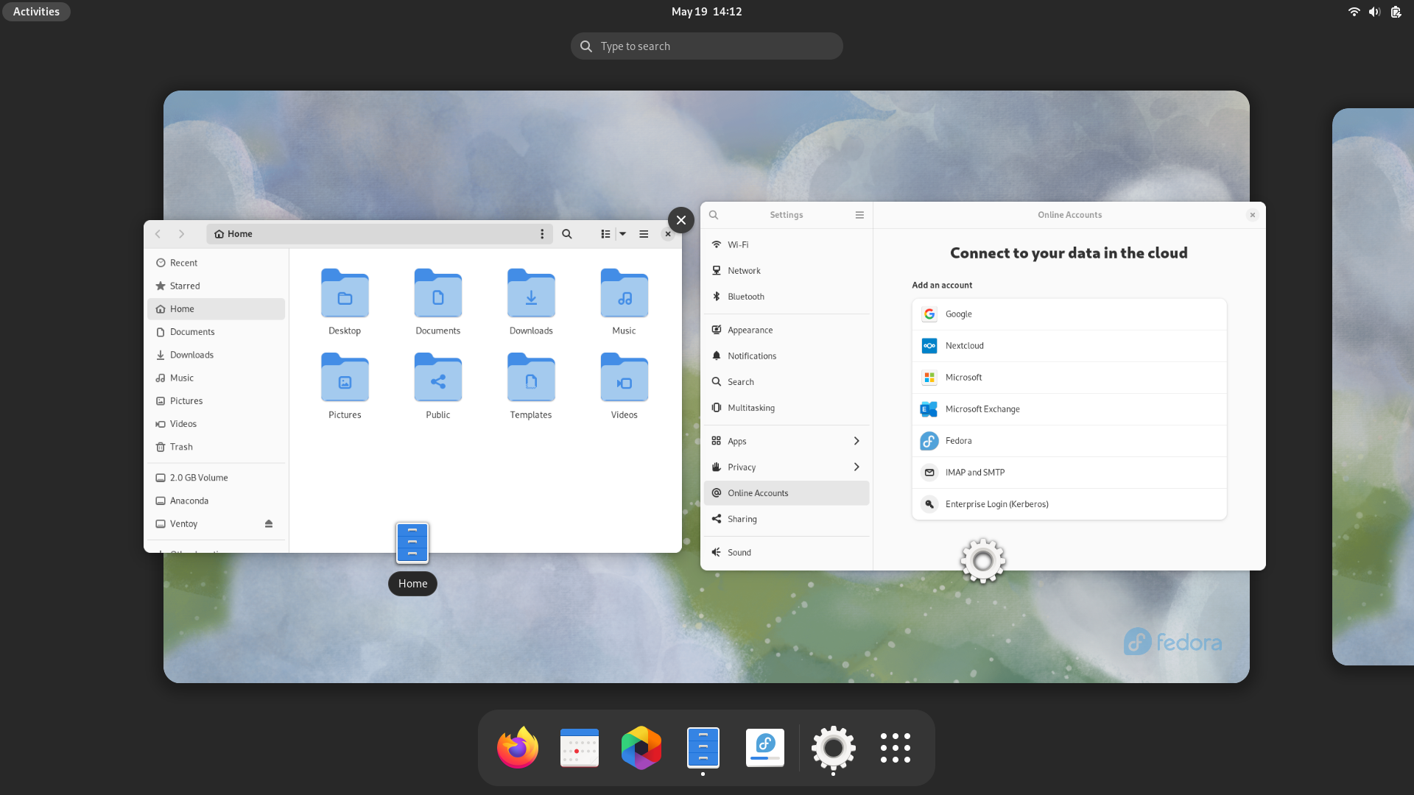Open 2.0 GB Volume in Files sidebar
The height and width of the screenshot is (795, 1414).
(216, 477)
